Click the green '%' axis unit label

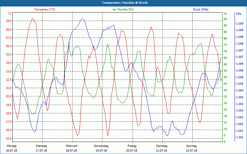[x=225, y=14]
